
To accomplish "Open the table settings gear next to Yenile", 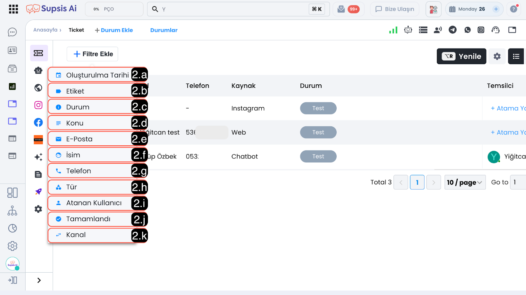I will [x=497, y=56].
